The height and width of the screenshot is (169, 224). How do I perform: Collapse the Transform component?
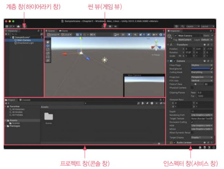tap(168, 45)
